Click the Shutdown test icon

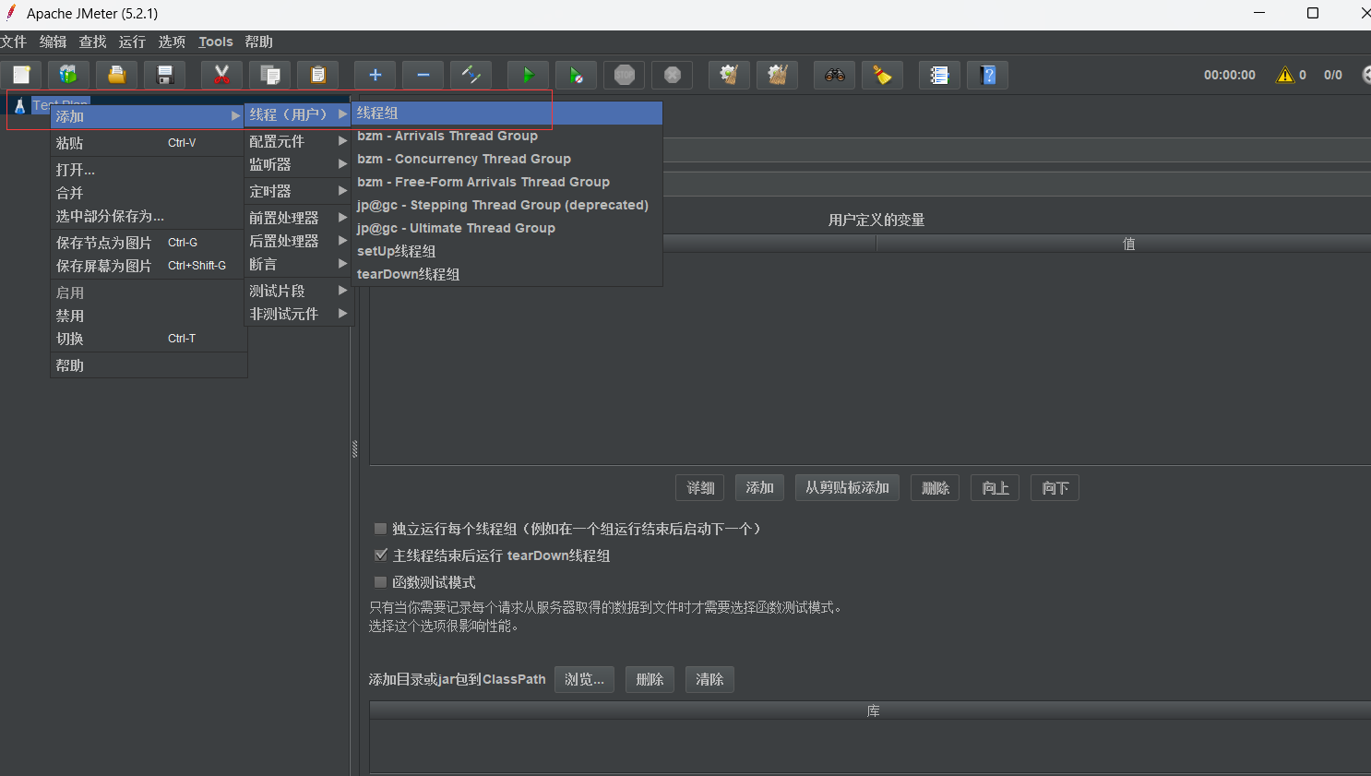pyautogui.click(x=672, y=75)
